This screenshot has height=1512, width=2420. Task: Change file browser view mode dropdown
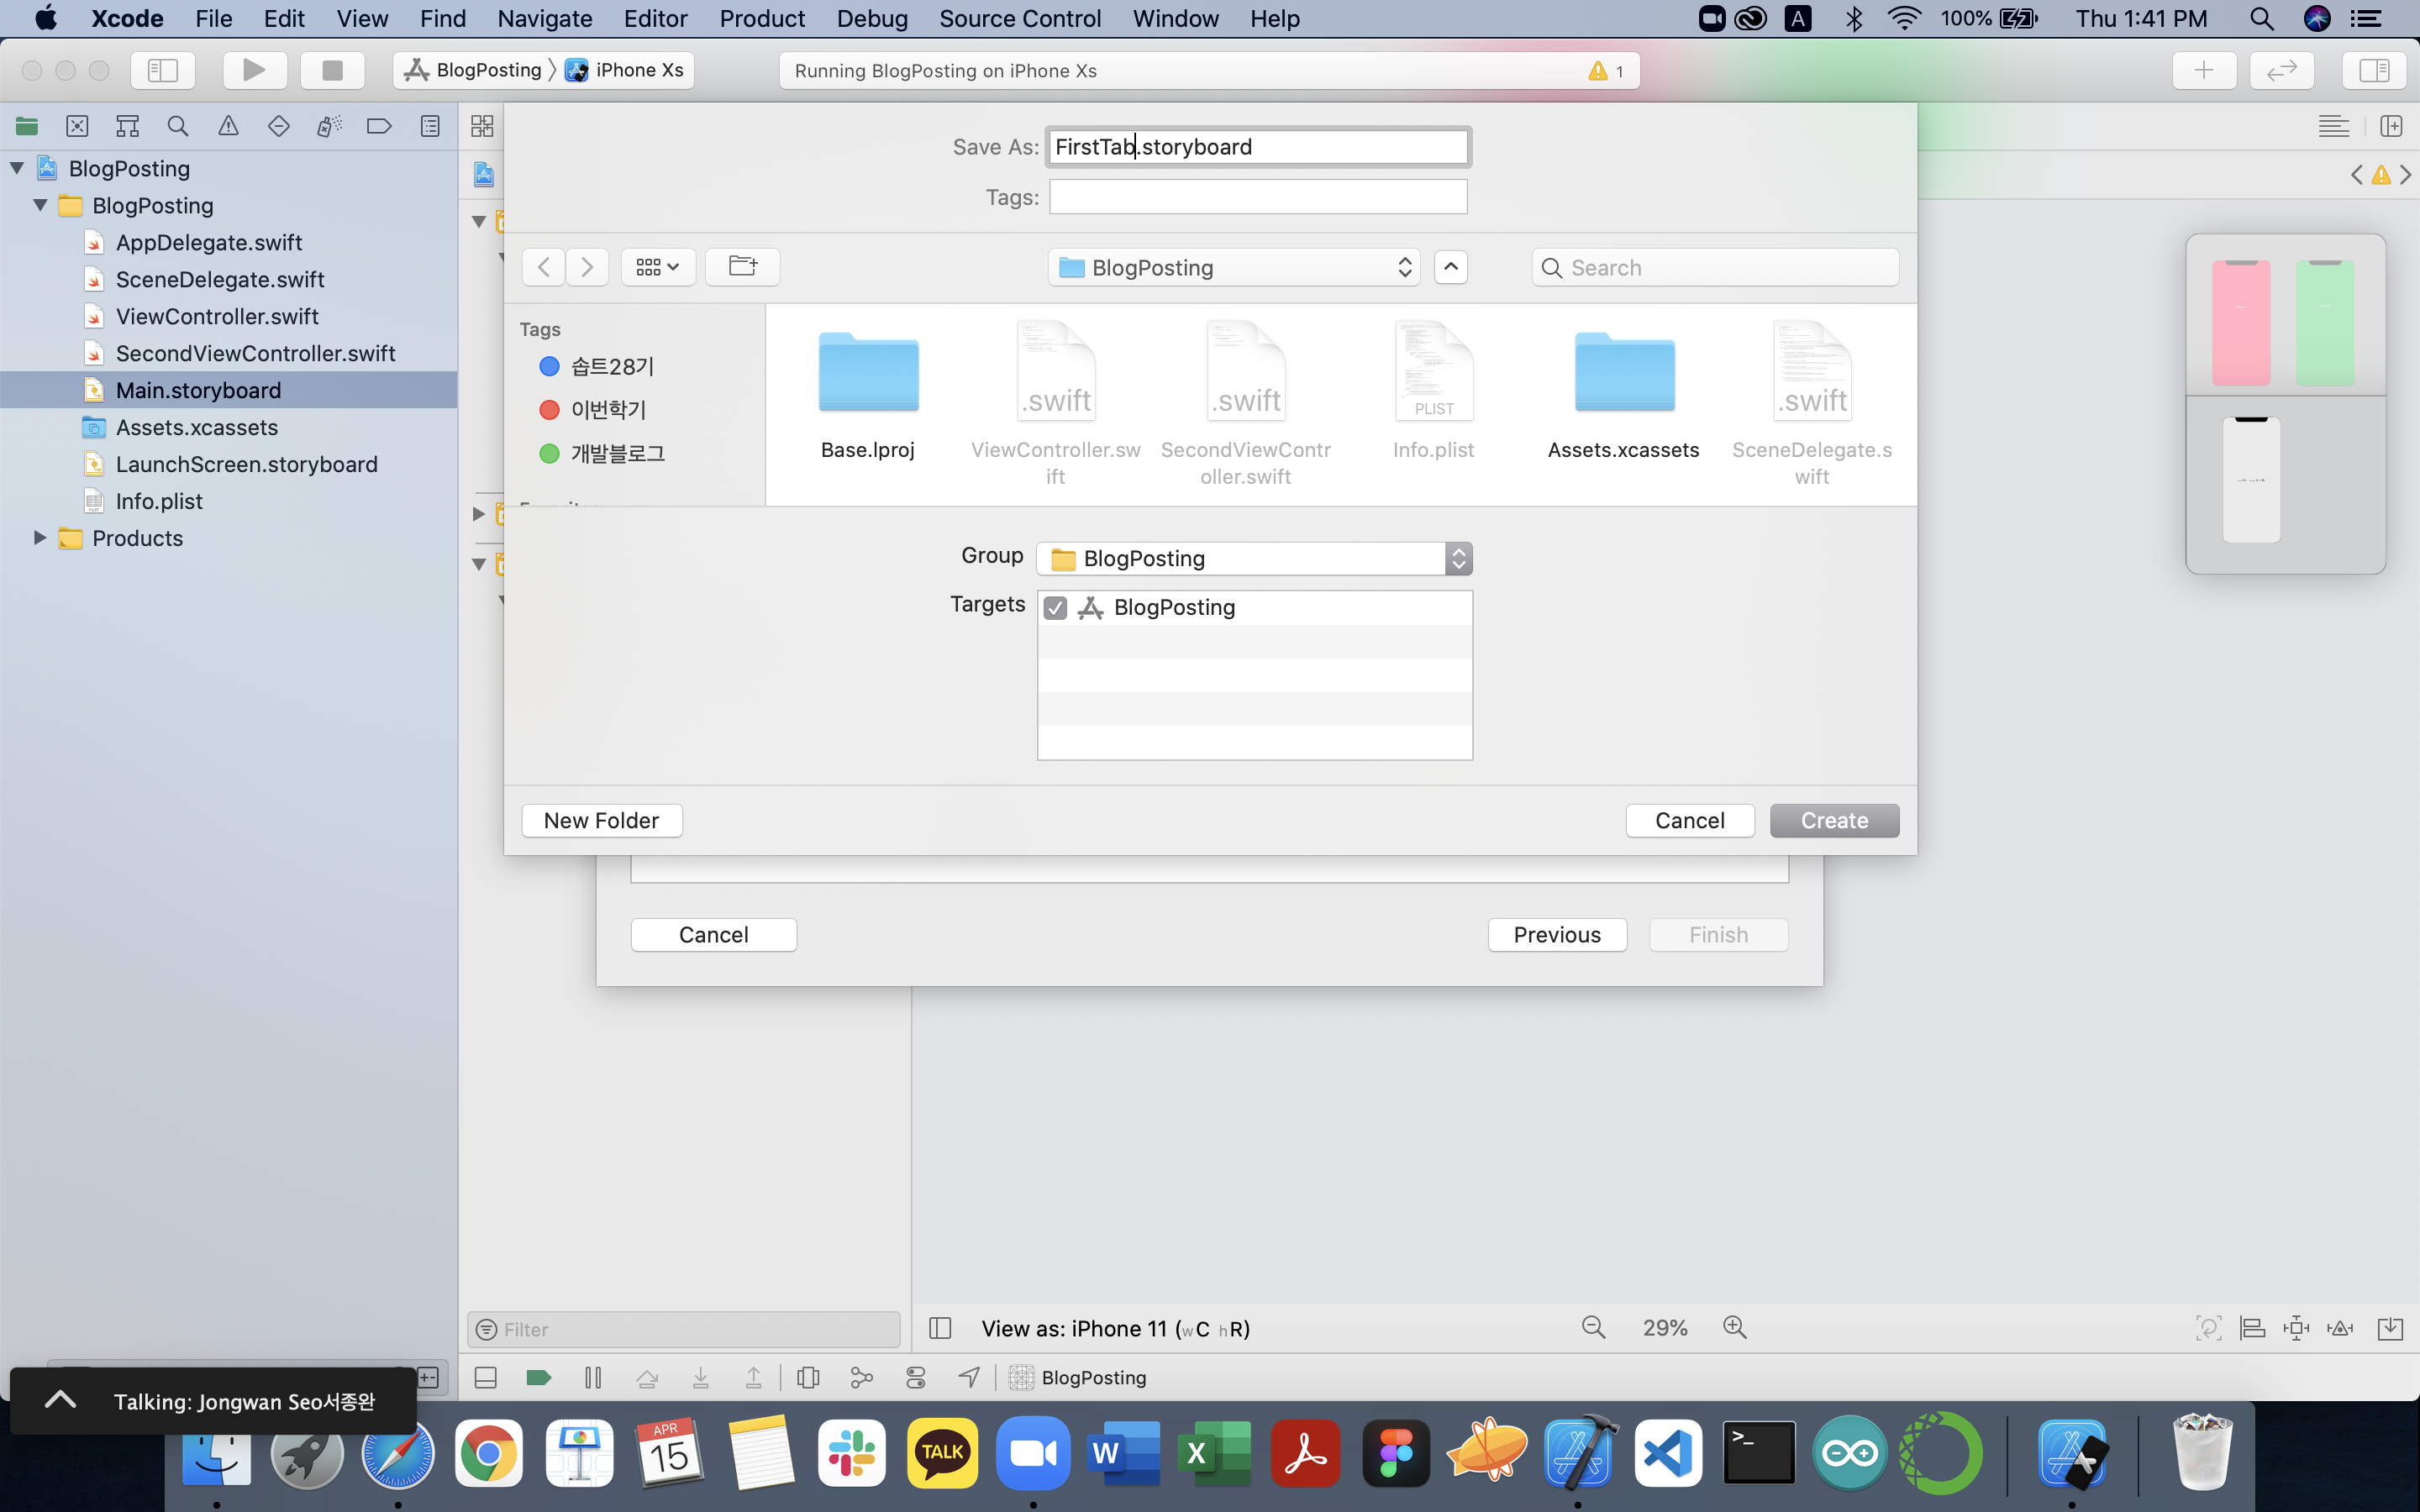point(658,267)
